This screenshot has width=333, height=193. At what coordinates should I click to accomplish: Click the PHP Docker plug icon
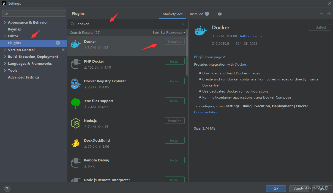click(76, 64)
